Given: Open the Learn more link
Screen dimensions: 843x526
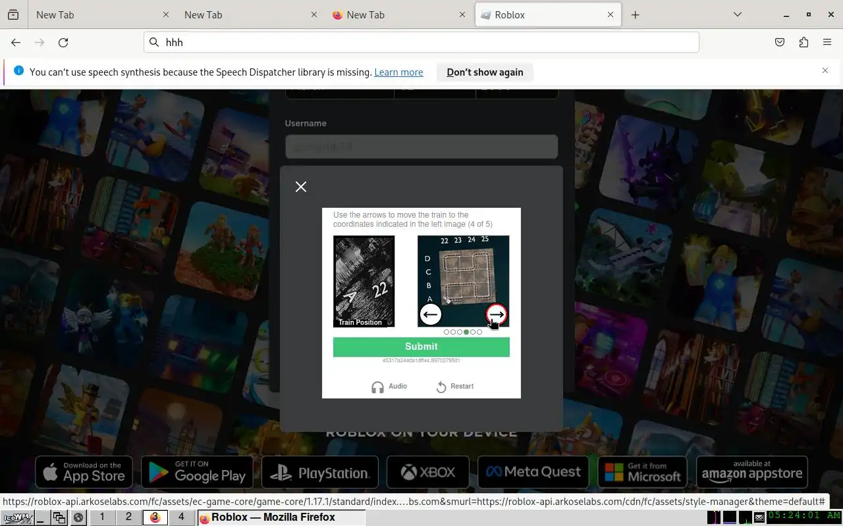Looking at the screenshot, I should click(398, 72).
